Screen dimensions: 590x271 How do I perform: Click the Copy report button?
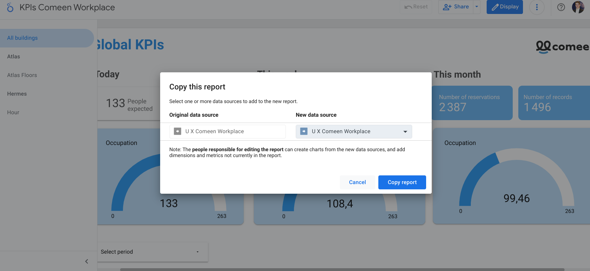coord(402,182)
